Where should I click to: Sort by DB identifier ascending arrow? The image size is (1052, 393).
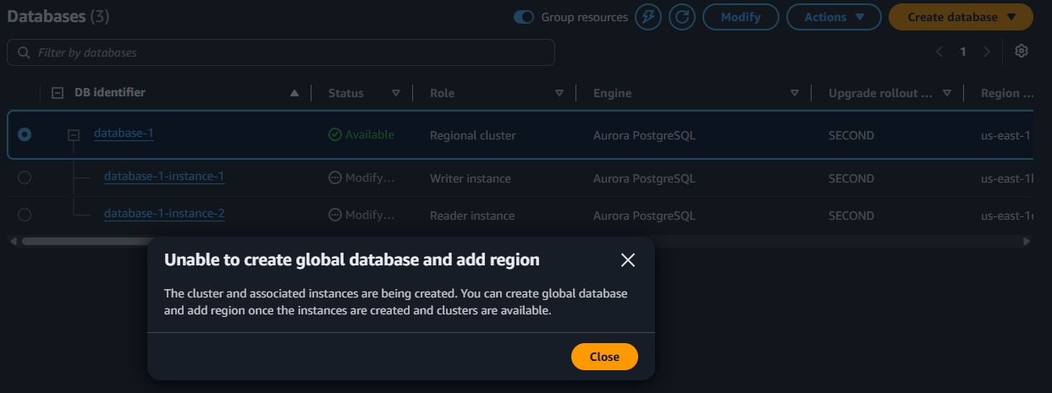[295, 93]
